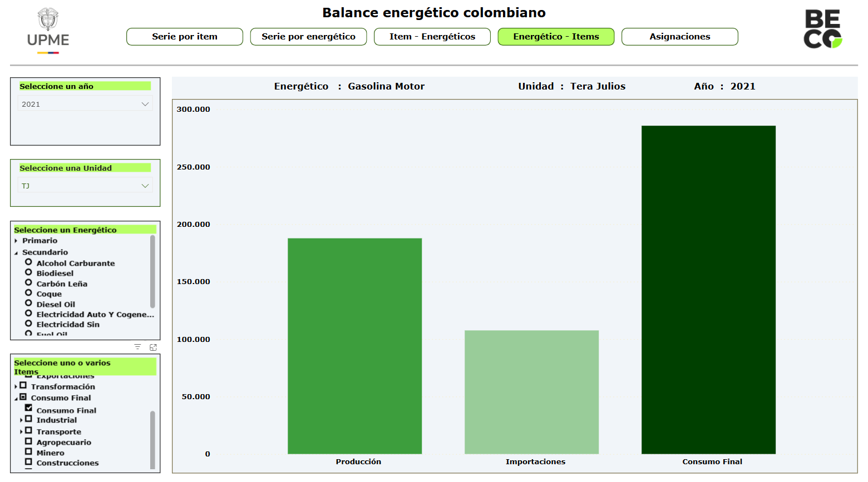This screenshot has width=868, height=482.
Task: Check the Agropecuario checkbox
Action: tap(28, 441)
